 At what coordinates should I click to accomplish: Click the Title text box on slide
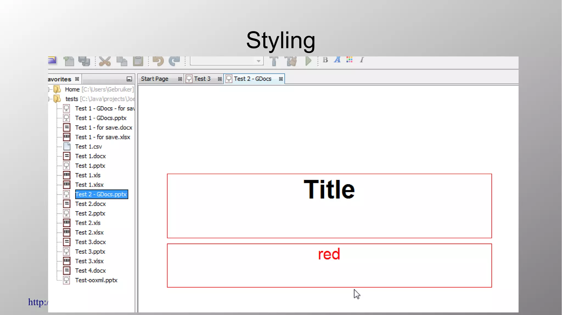click(x=329, y=206)
